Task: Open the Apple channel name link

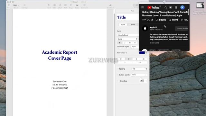Action: tap(152, 27)
